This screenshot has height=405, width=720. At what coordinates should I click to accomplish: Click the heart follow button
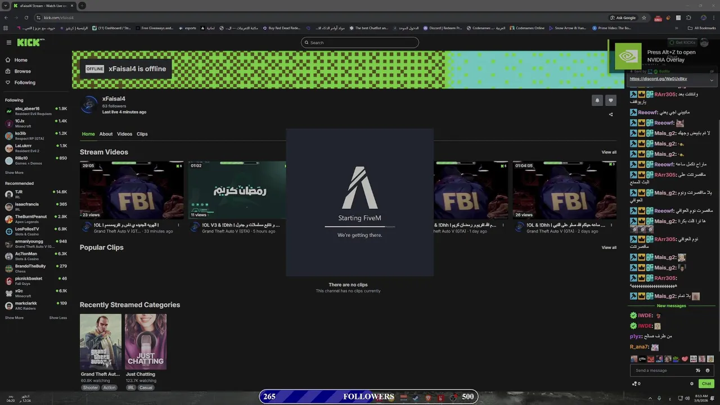coord(611,101)
